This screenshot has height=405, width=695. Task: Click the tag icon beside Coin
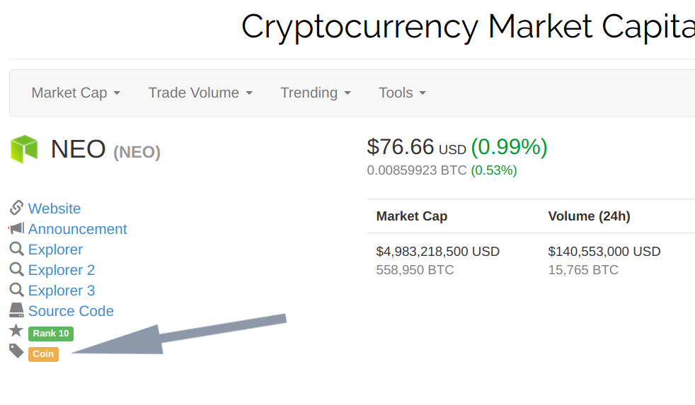17,351
